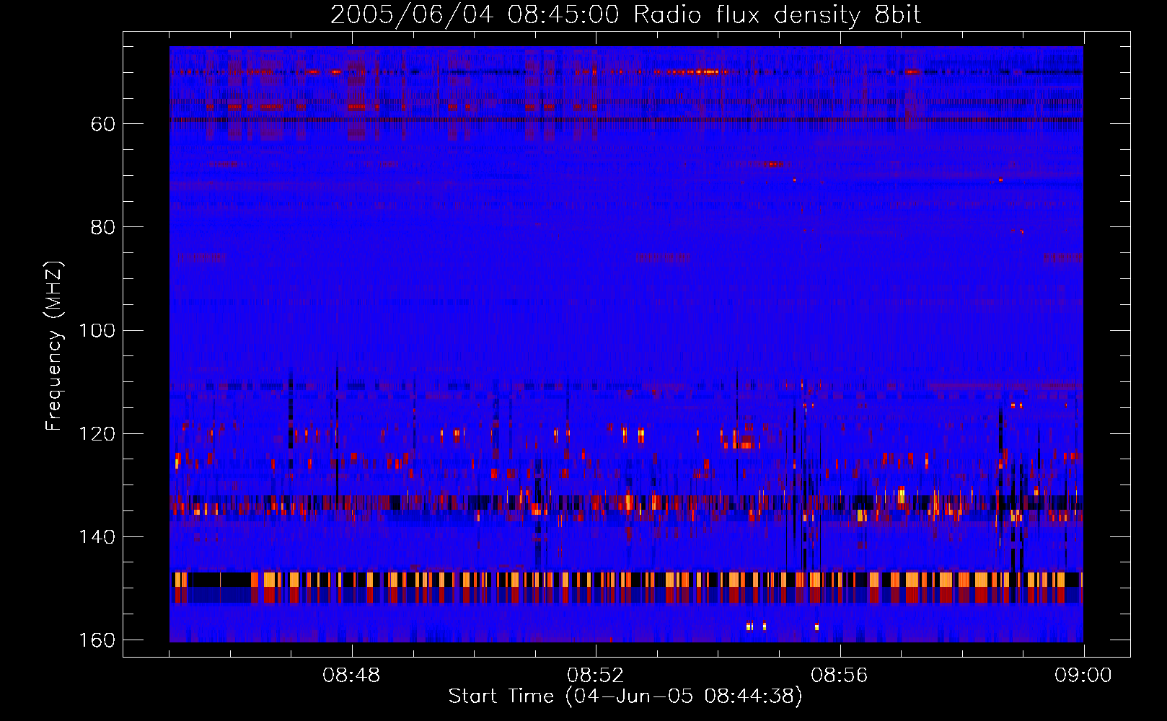Click the 120 frequency tick label

(x=97, y=434)
